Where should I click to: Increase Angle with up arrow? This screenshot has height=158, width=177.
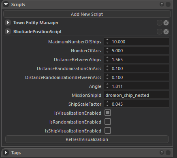coord(107,84)
